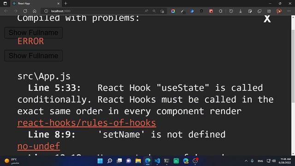295x166 pixels.
Task: Open the Chat app on taskbar
Action: point(129,161)
